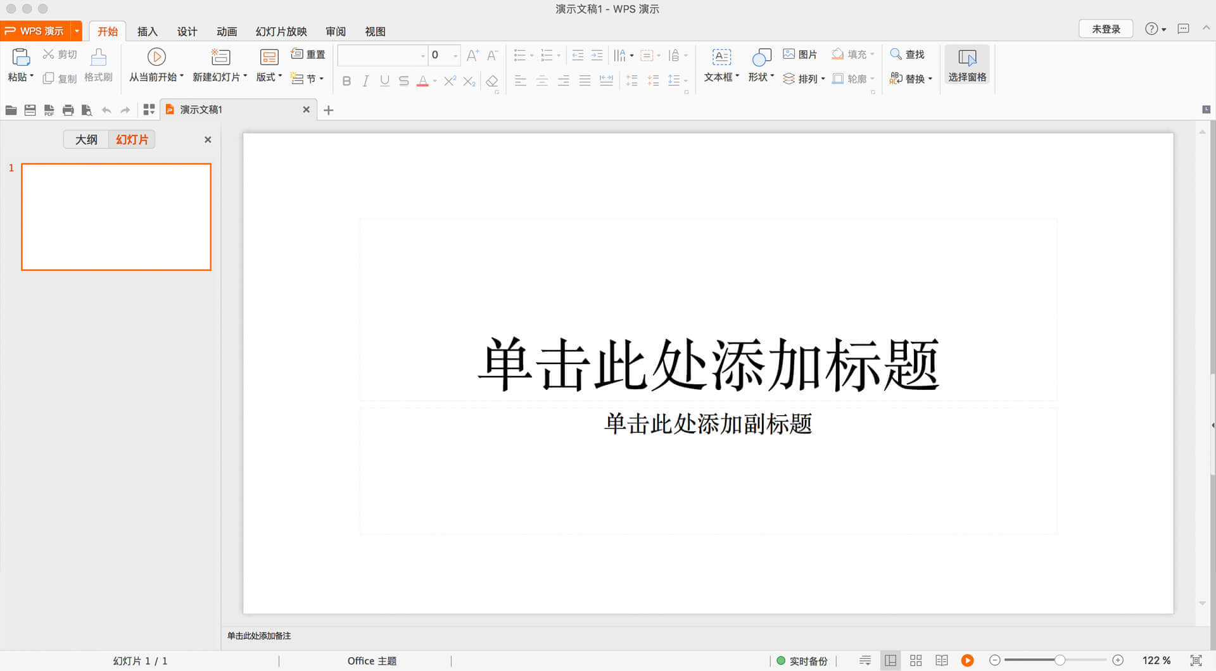Insert a Picture (图片)
This screenshot has width=1216, height=671.
coord(800,54)
